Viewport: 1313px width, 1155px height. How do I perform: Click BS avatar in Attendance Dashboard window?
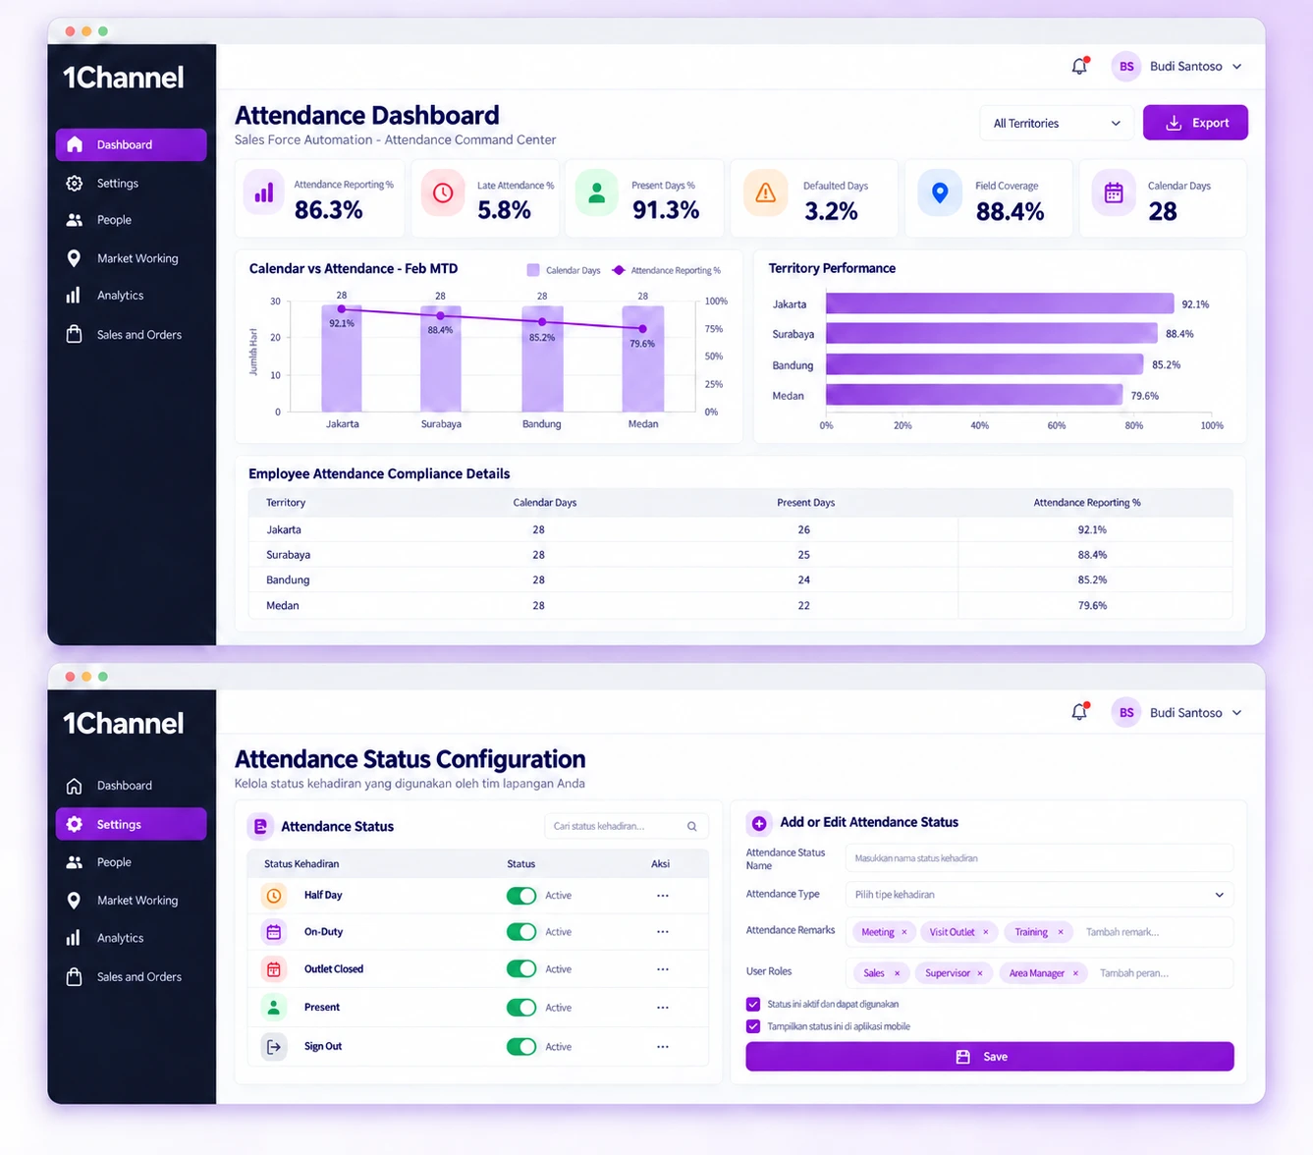(x=1126, y=67)
